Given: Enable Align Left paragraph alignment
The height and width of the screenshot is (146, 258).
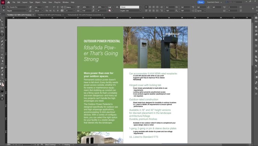Looking at the screenshot, I should pyautogui.click(x=146, y=7).
